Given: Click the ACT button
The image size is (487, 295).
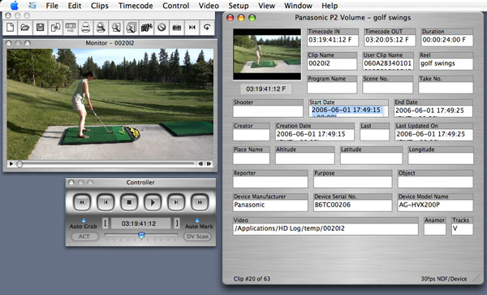Looking at the screenshot, I should 84,236.
